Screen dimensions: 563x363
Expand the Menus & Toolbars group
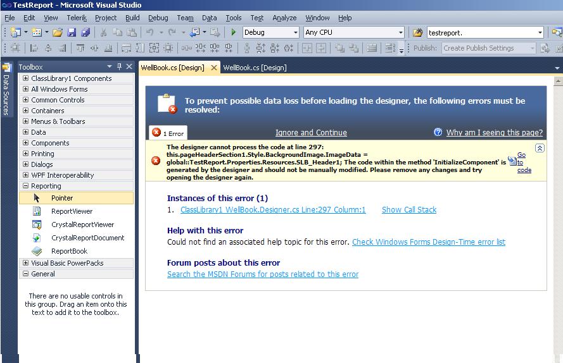[x=25, y=121]
